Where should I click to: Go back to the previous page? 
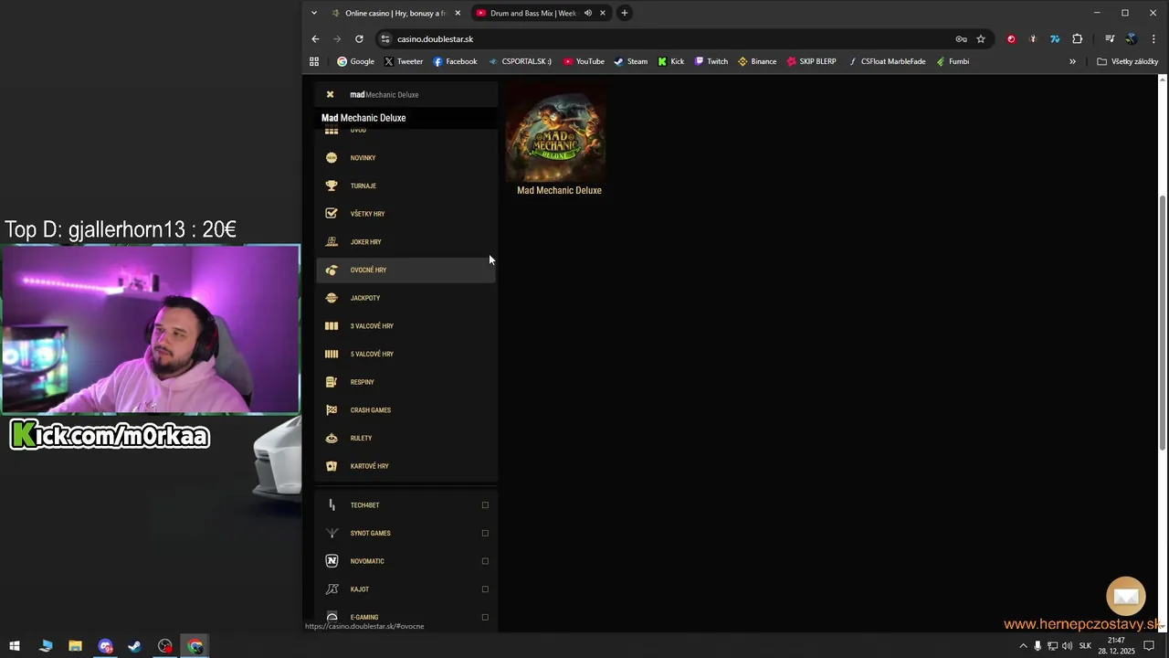pos(315,39)
